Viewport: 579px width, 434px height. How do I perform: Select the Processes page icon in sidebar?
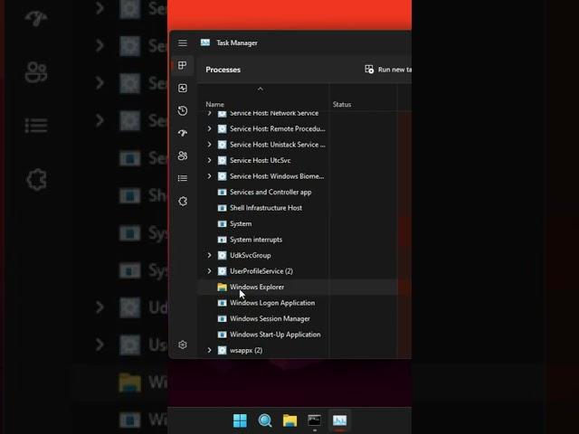tap(183, 66)
